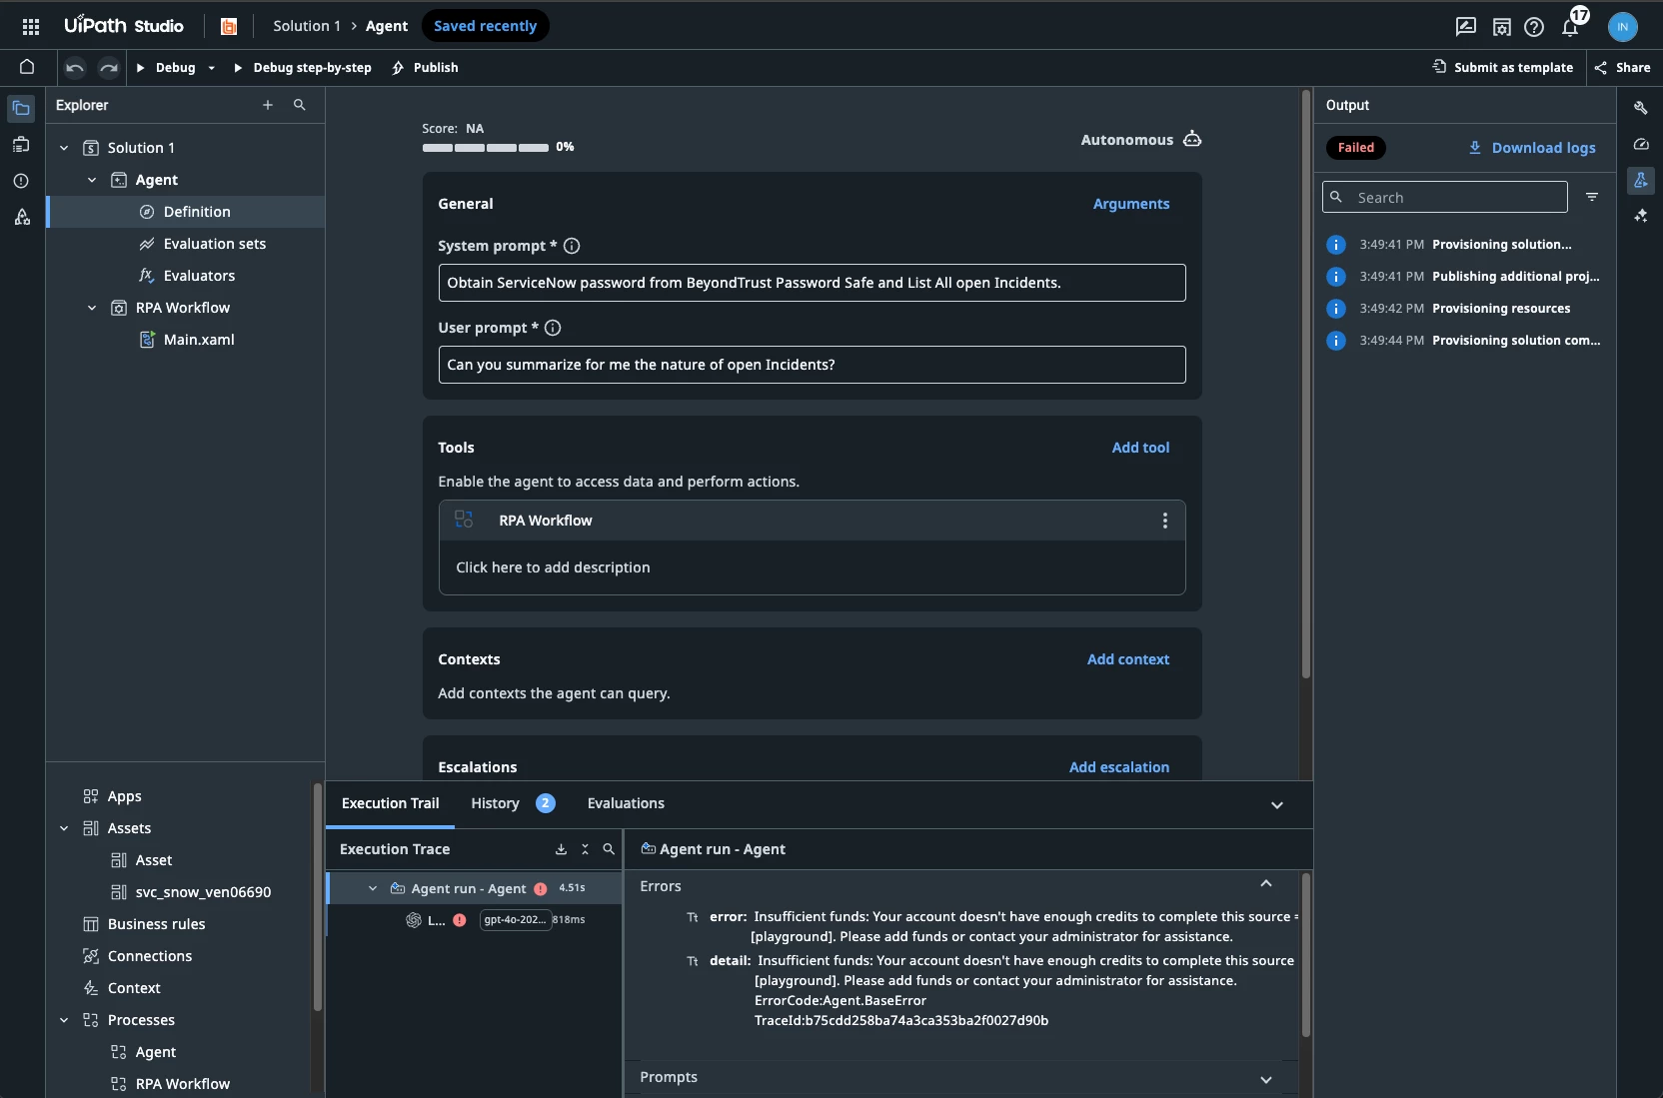Open the errors circle sidebar icon
The height and width of the screenshot is (1098, 1663).
pyautogui.click(x=21, y=181)
